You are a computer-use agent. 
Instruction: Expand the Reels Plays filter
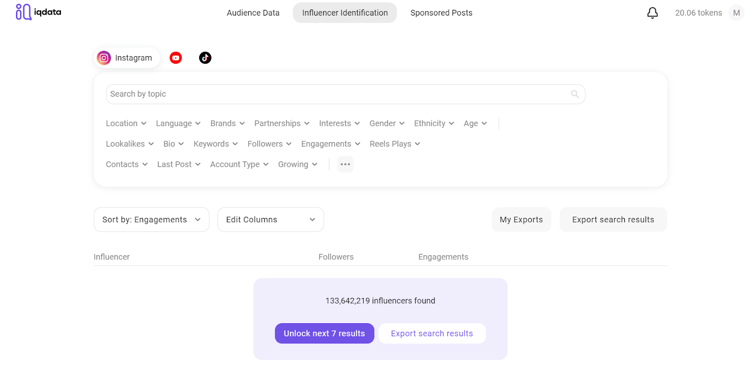click(x=394, y=144)
